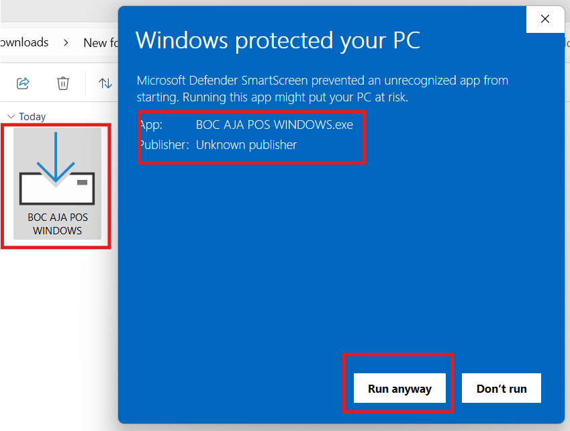This screenshot has width=570, height=431.
Task: Click the Today group header text
Action: click(x=32, y=117)
